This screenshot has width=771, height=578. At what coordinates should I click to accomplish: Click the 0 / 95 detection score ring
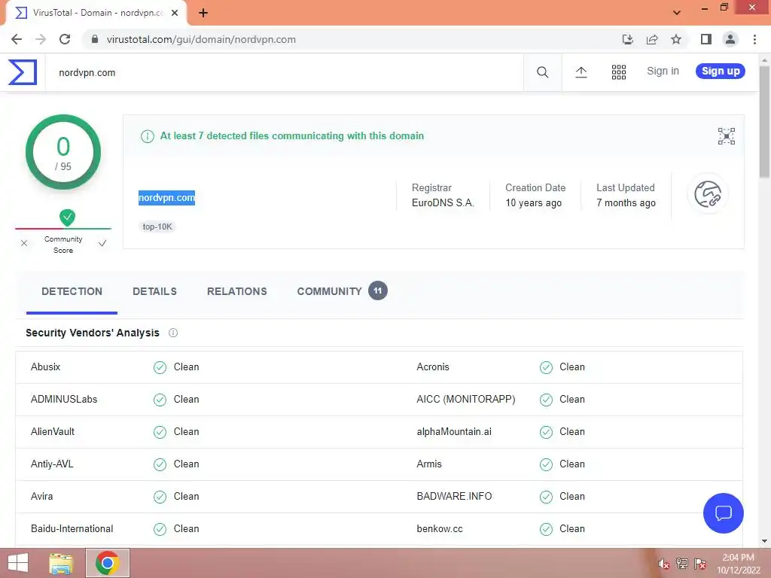coord(63,152)
